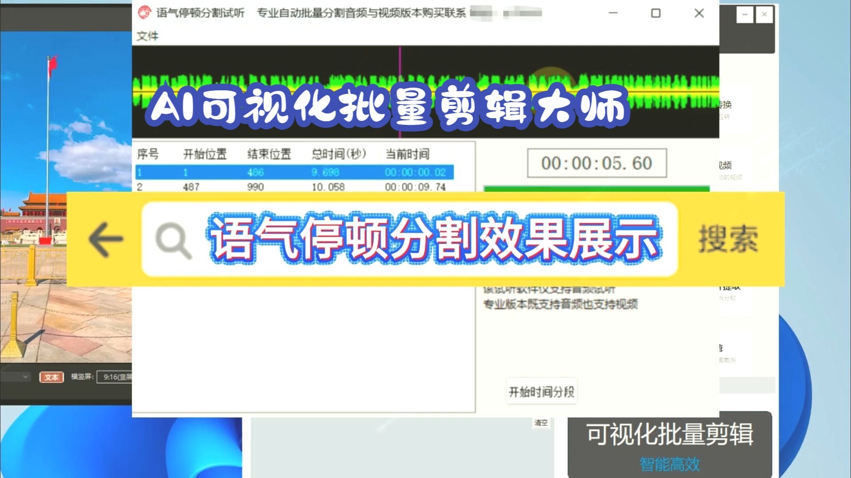Select segment row 2 ending at 990
The height and width of the screenshot is (478, 851).
click(294, 187)
